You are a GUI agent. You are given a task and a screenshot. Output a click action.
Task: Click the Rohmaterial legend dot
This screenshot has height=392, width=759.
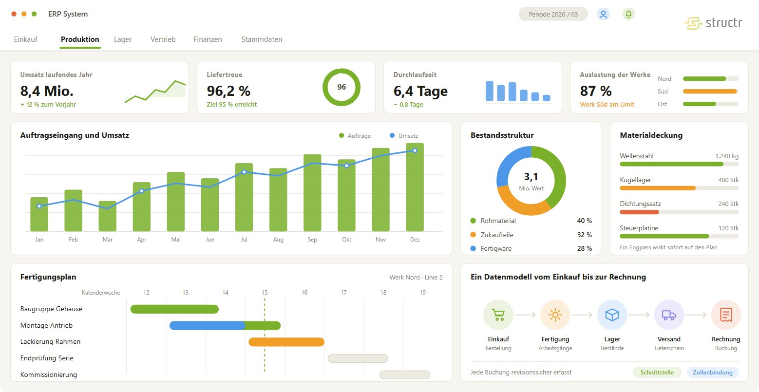pyautogui.click(x=473, y=221)
